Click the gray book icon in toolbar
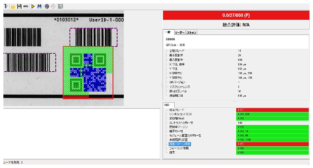Screen dimensions: 313x168 (61, 7)
